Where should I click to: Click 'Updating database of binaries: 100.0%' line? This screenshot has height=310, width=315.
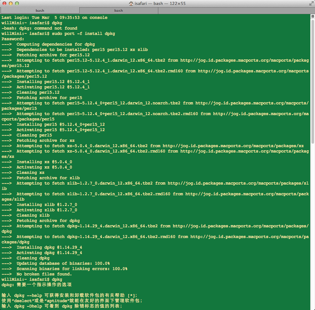[x=56, y=263]
